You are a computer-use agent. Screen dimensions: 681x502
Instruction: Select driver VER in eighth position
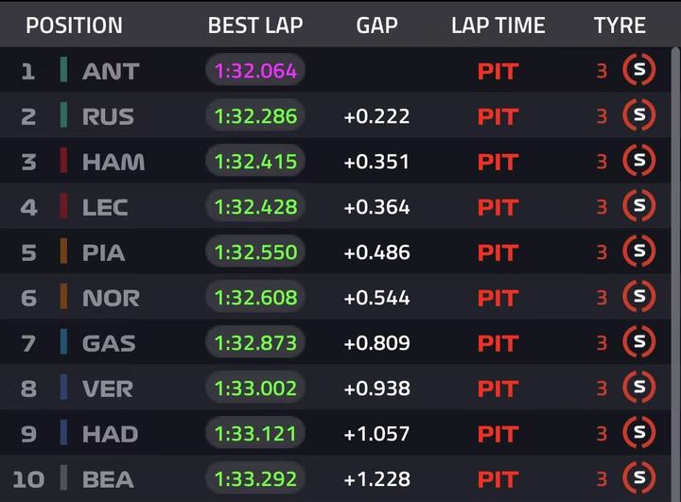click(x=107, y=389)
